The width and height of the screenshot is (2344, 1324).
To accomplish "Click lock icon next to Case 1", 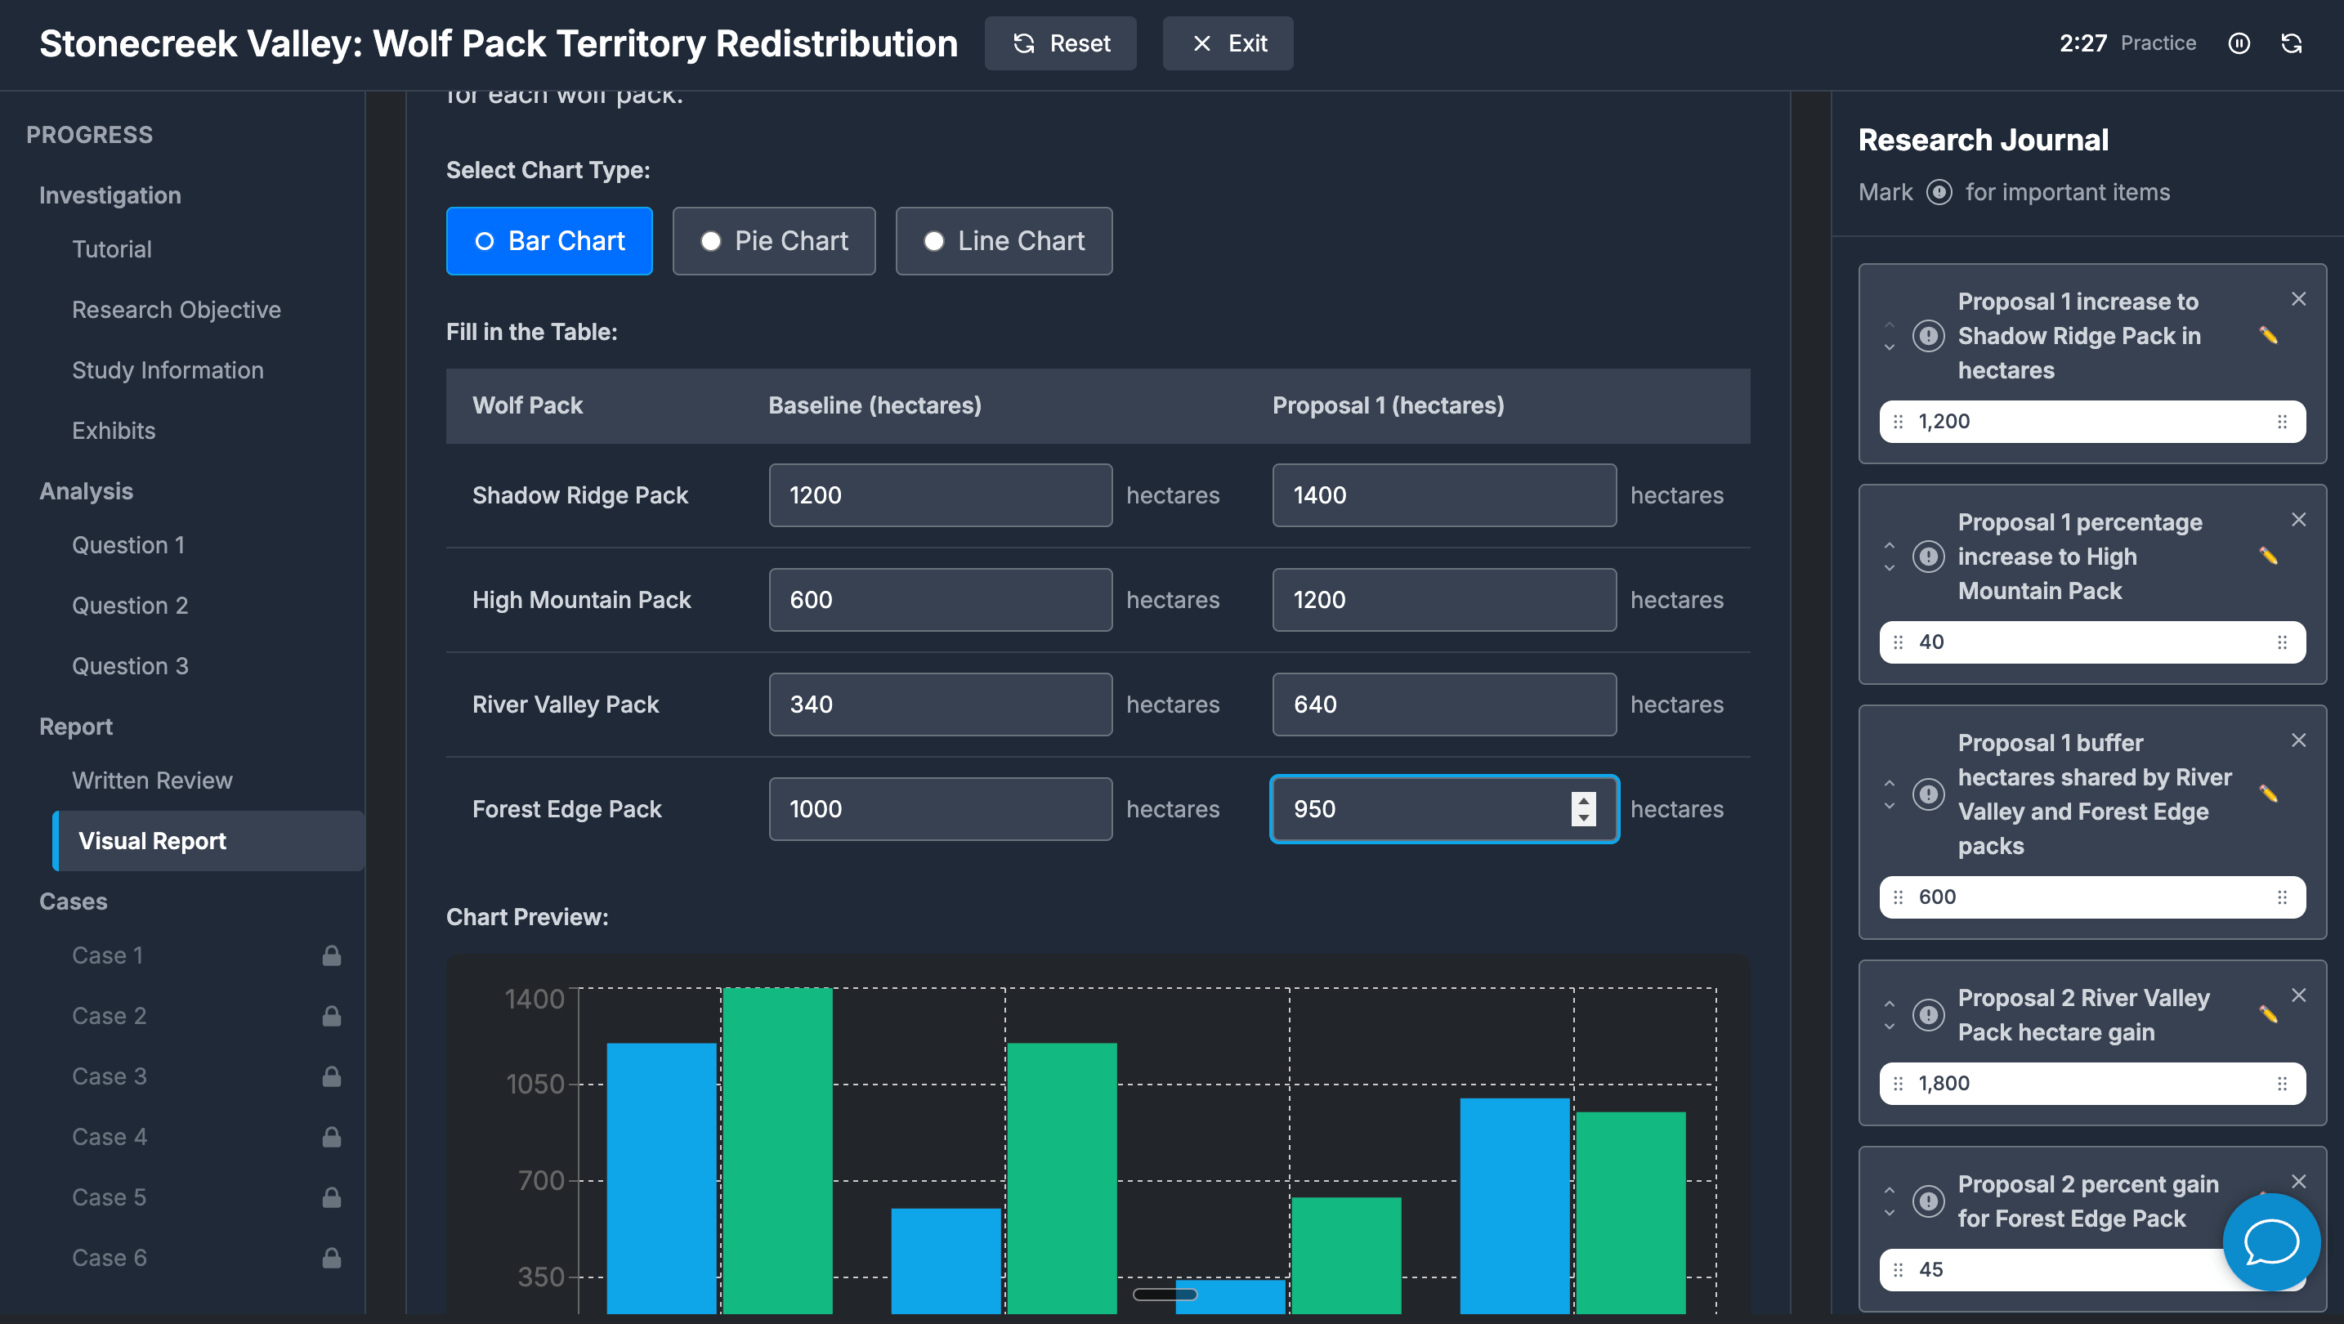I will (x=331, y=955).
